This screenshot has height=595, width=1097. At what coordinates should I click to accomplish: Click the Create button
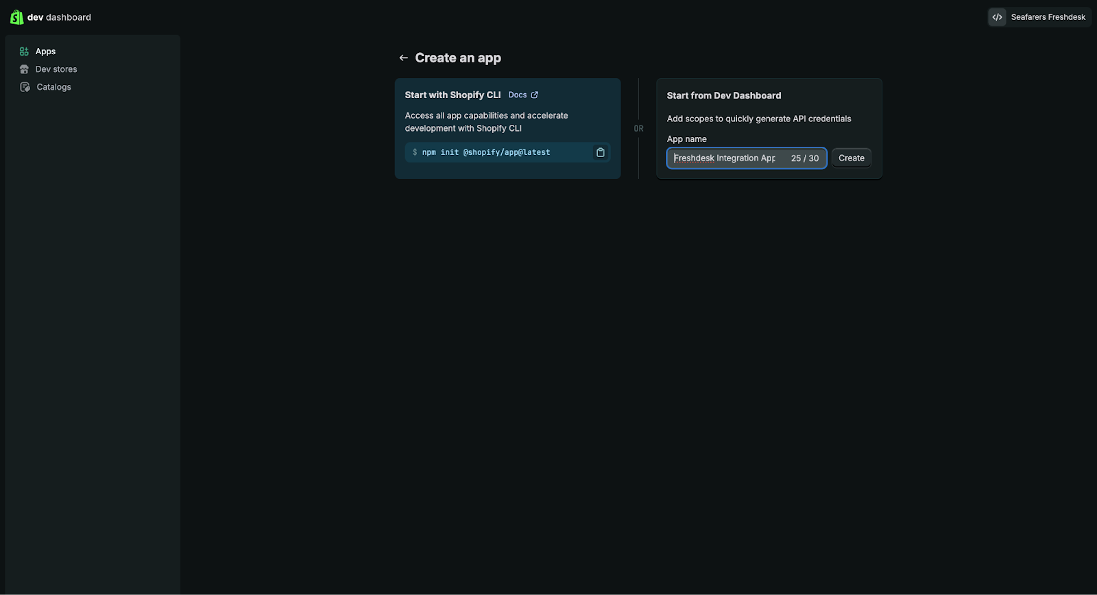[x=852, y=158]
